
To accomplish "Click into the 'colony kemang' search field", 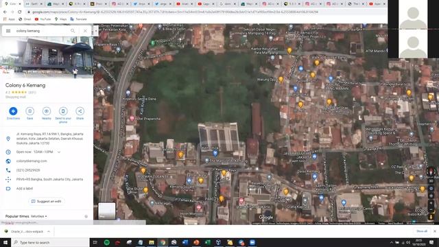I will click(40, 31).
